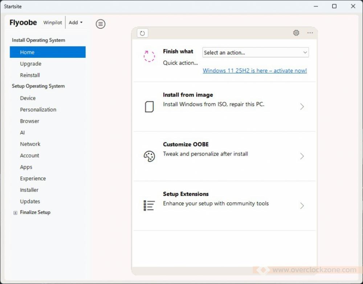Click 'Windows 11 25H2 is here' link
The image size is (363, 284).
(254, 71)
